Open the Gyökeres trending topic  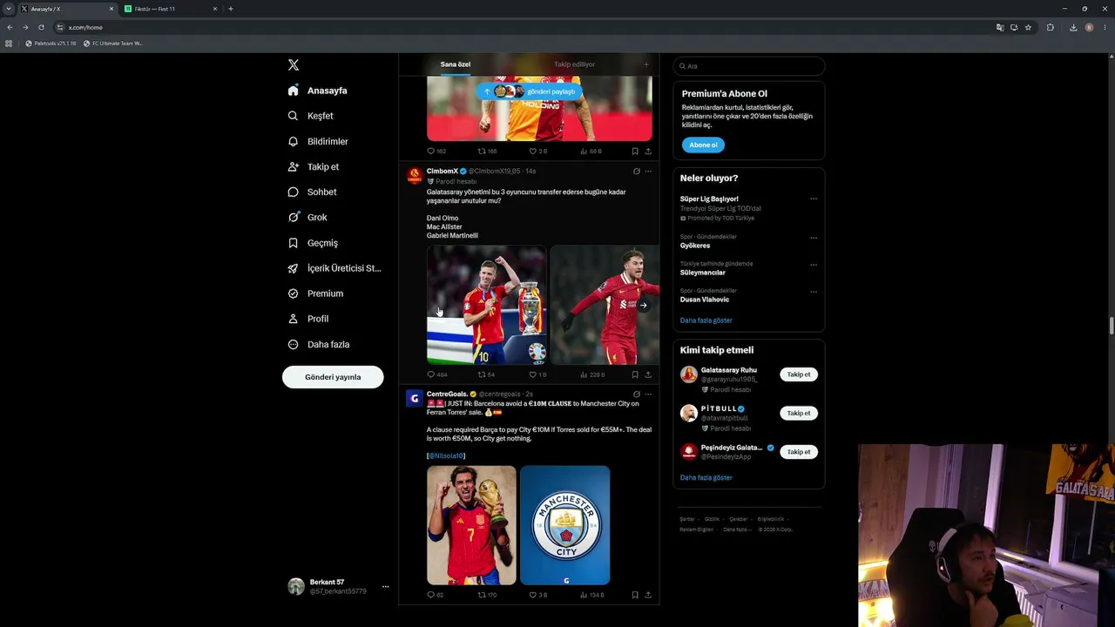click(x=695, y=246)
